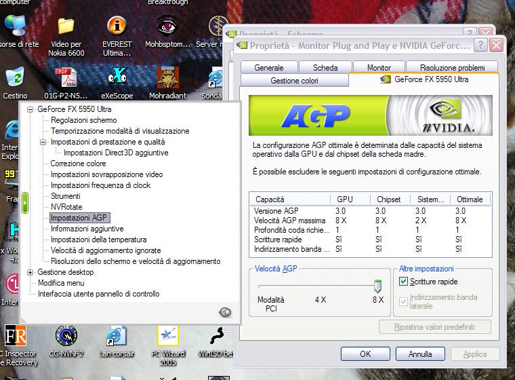The image size is (515, 380).
Task: Open the Mohbsptom eye desktop icon
Action: [167, 25]
